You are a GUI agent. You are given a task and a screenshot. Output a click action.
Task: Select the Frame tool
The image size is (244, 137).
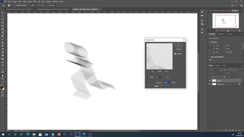click(3, 29)
